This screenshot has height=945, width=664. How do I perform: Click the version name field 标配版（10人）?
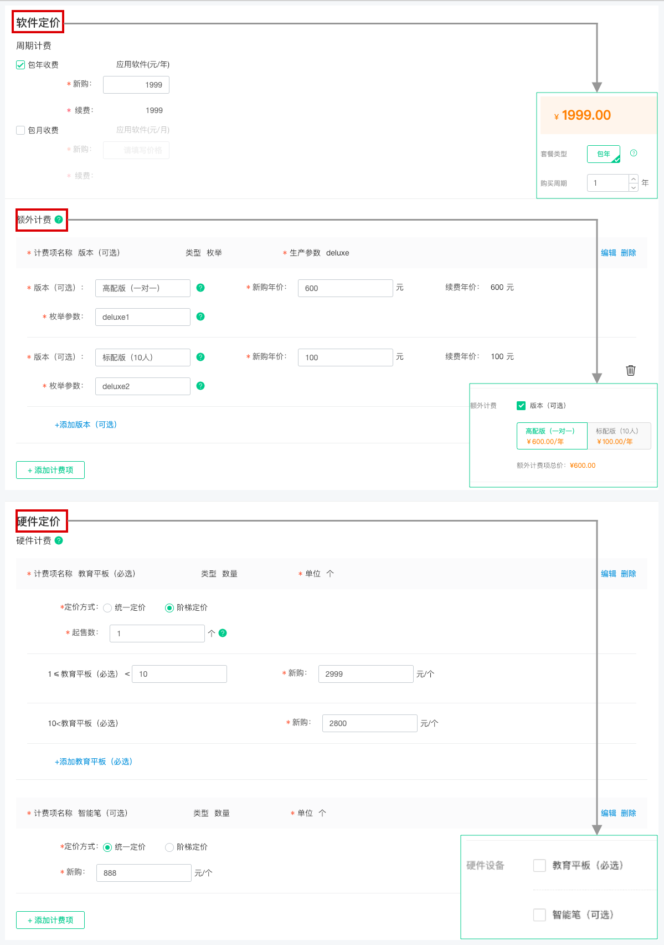point(143,357)
